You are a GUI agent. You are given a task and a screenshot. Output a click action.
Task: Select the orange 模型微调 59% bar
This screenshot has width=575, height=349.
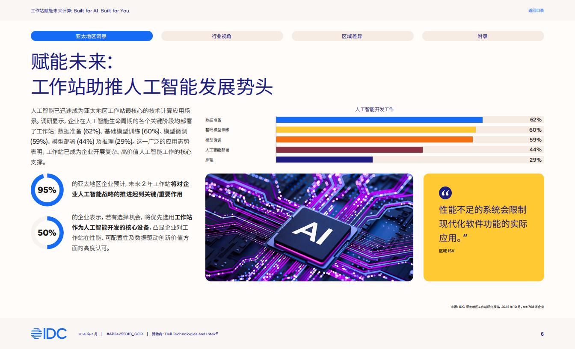(374, 139)
